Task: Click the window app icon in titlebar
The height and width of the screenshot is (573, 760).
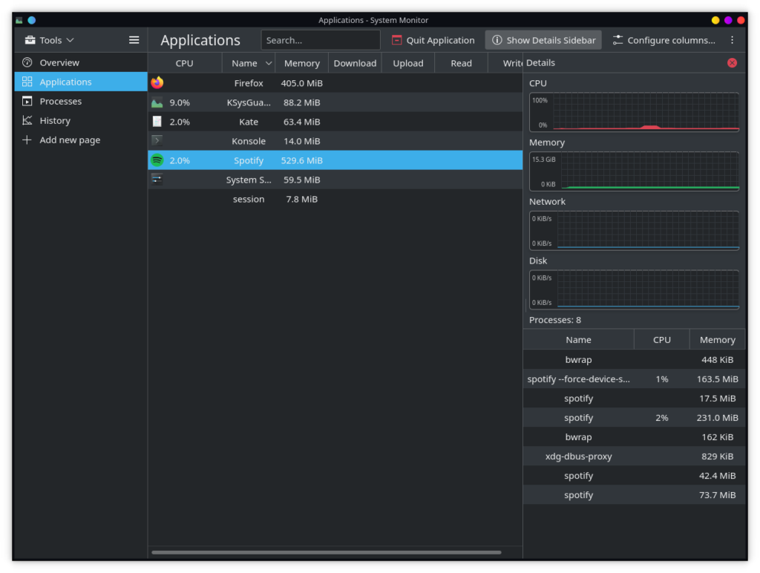Action: click(x=19, y=20)
